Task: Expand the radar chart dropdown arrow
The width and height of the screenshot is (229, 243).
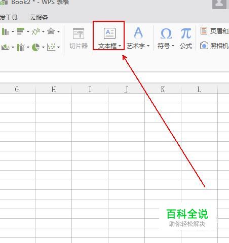Action: (58, 31)
